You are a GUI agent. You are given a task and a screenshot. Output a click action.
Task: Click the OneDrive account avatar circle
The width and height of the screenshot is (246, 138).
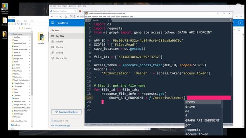(241, 23)
